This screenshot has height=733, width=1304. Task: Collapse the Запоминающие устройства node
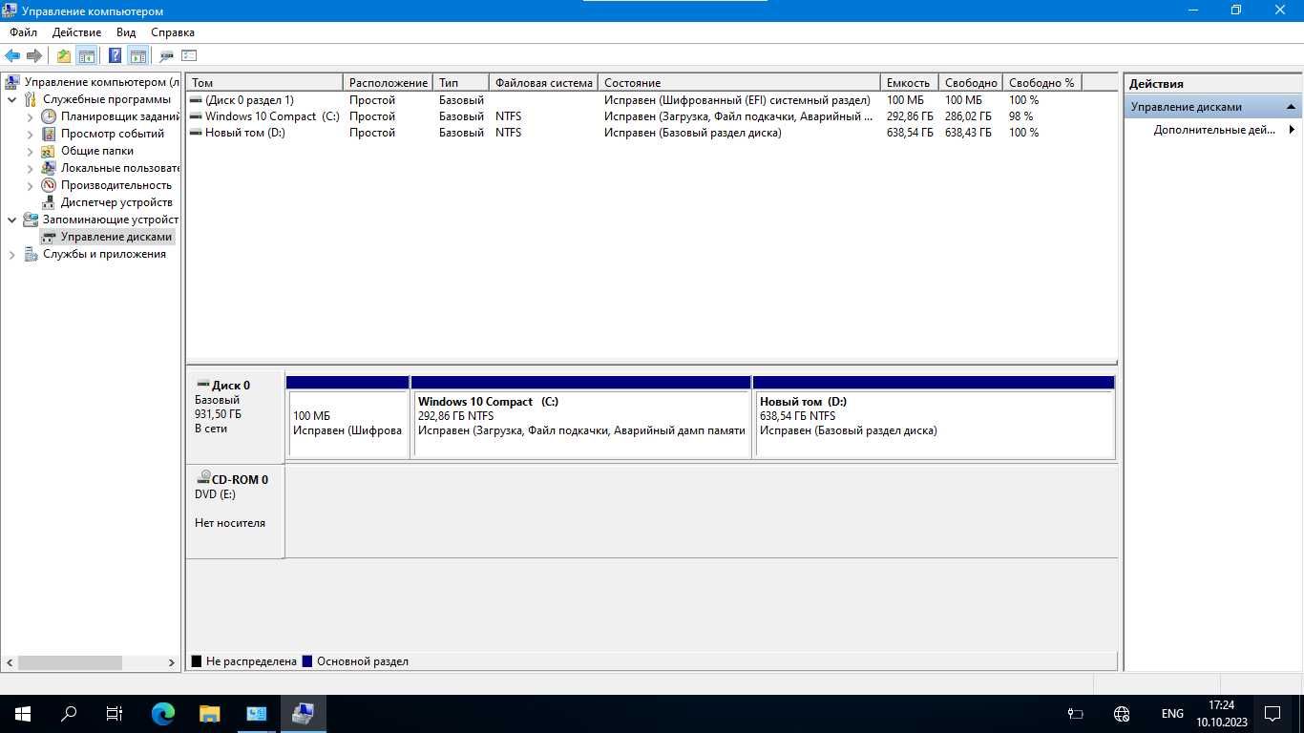pyautogui.click(x=12, y=220)
